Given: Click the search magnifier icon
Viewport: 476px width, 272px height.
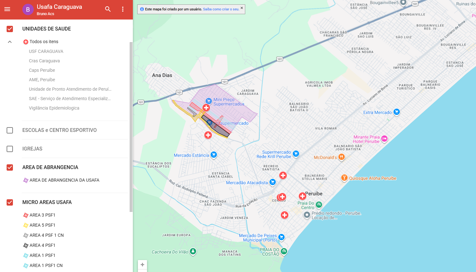Looking at the screenshot, I should coord(108,9).
